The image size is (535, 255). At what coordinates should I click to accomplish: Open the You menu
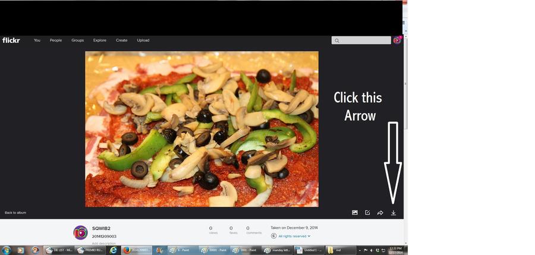pyautogui.click(x=37, y=40)
